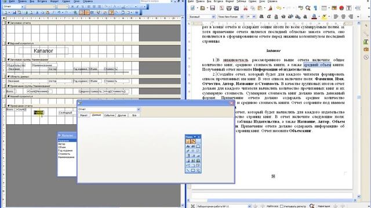Click the Insert Image icon in the Writer toolbar
This screenshot has width=371, height=208.
click(334, 8)
